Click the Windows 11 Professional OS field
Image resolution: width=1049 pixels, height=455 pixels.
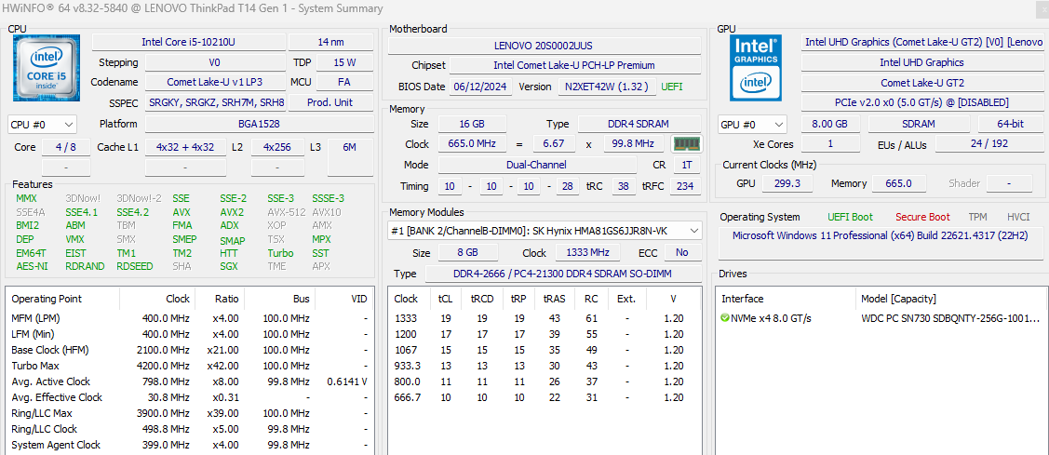[x=878, y=236]
